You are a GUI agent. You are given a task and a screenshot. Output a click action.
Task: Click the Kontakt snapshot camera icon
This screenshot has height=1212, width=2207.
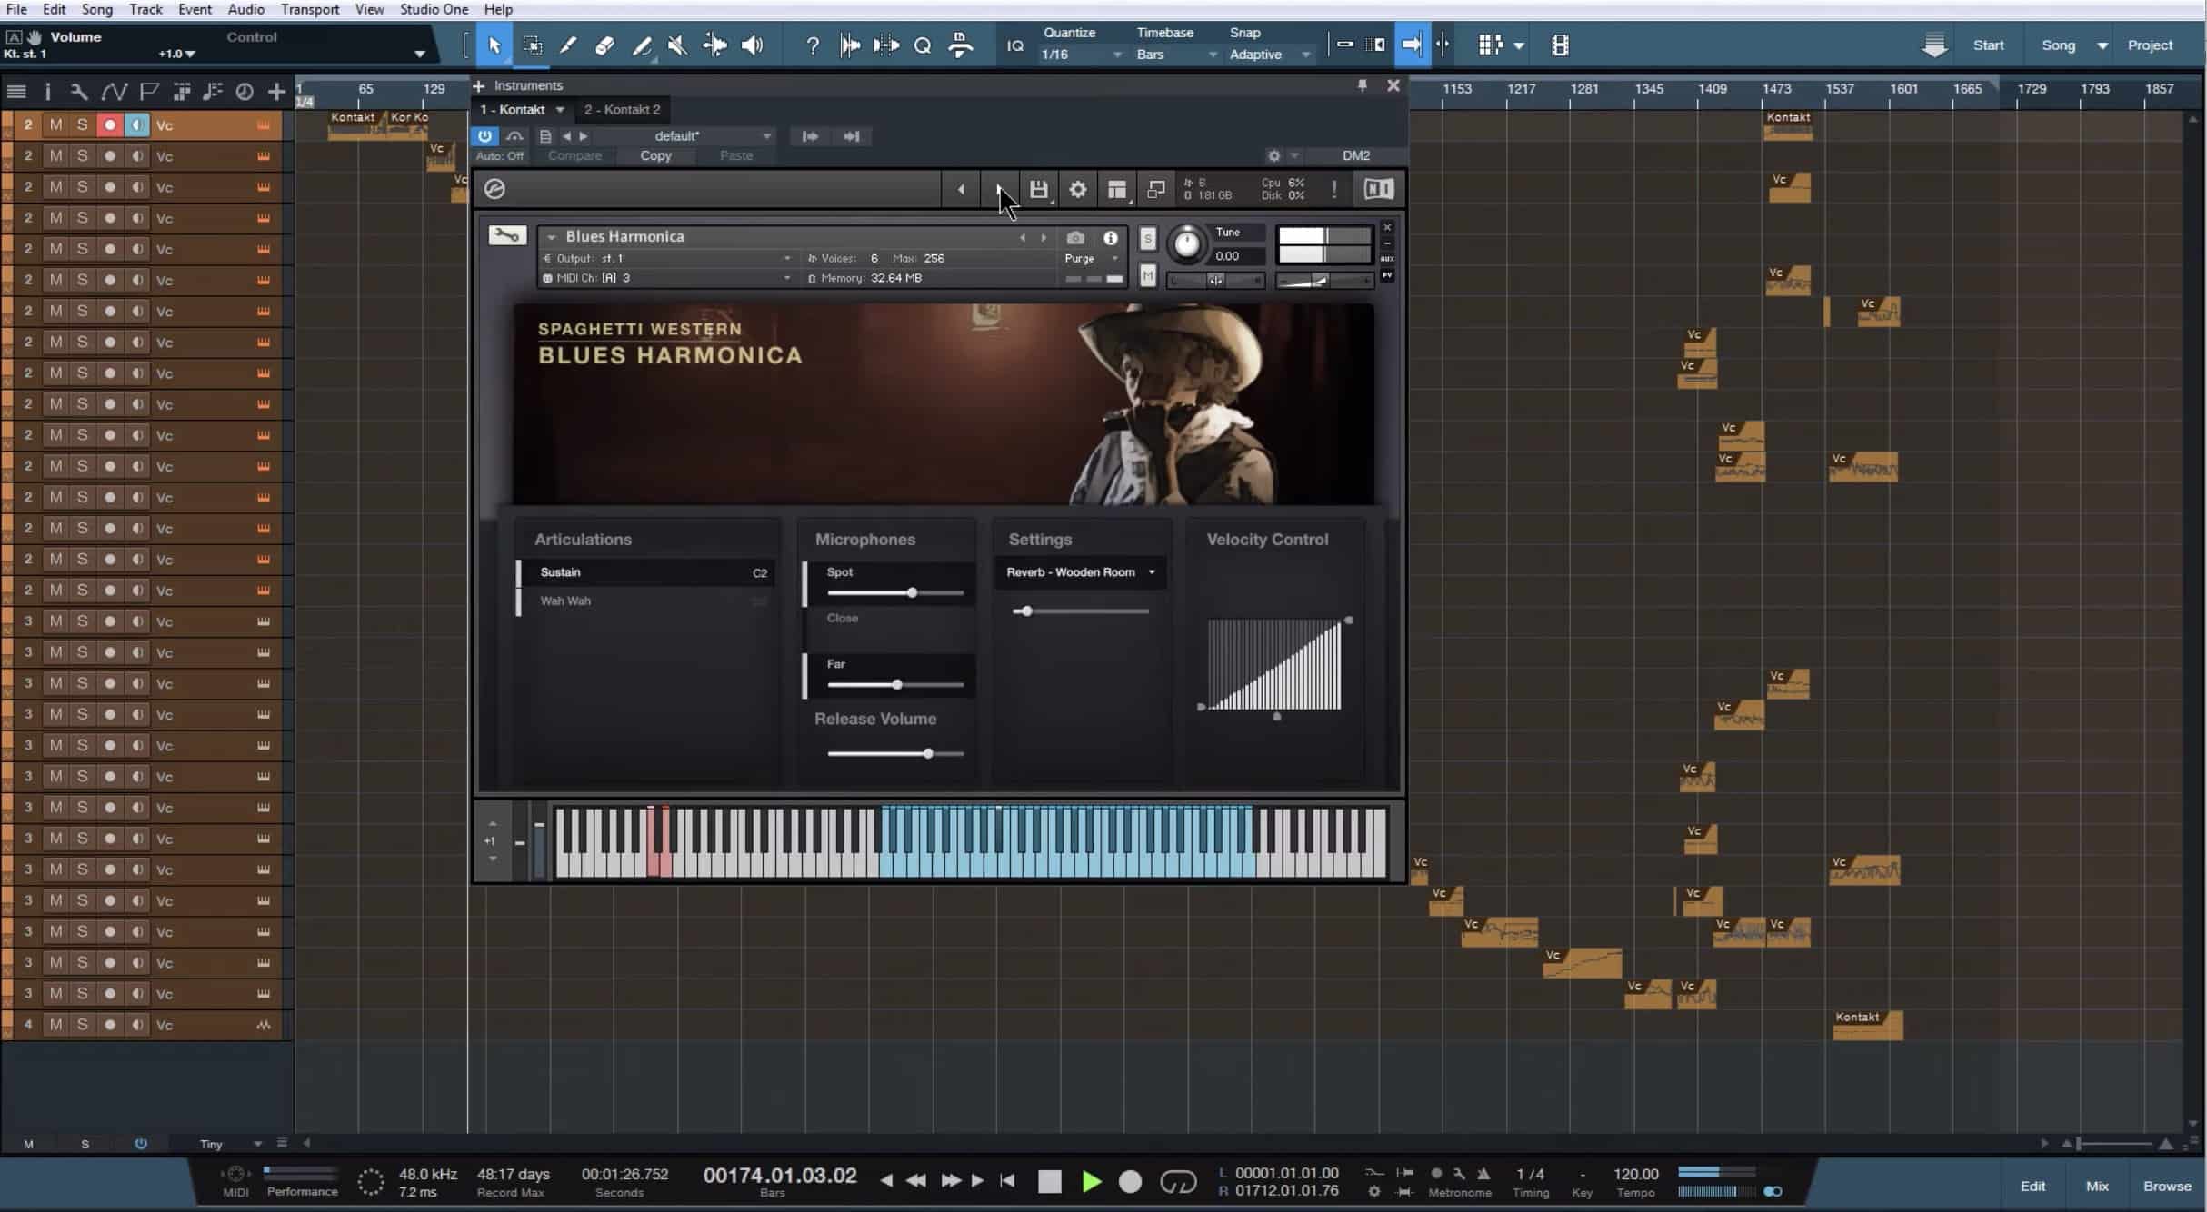[x=1075, y=238]
